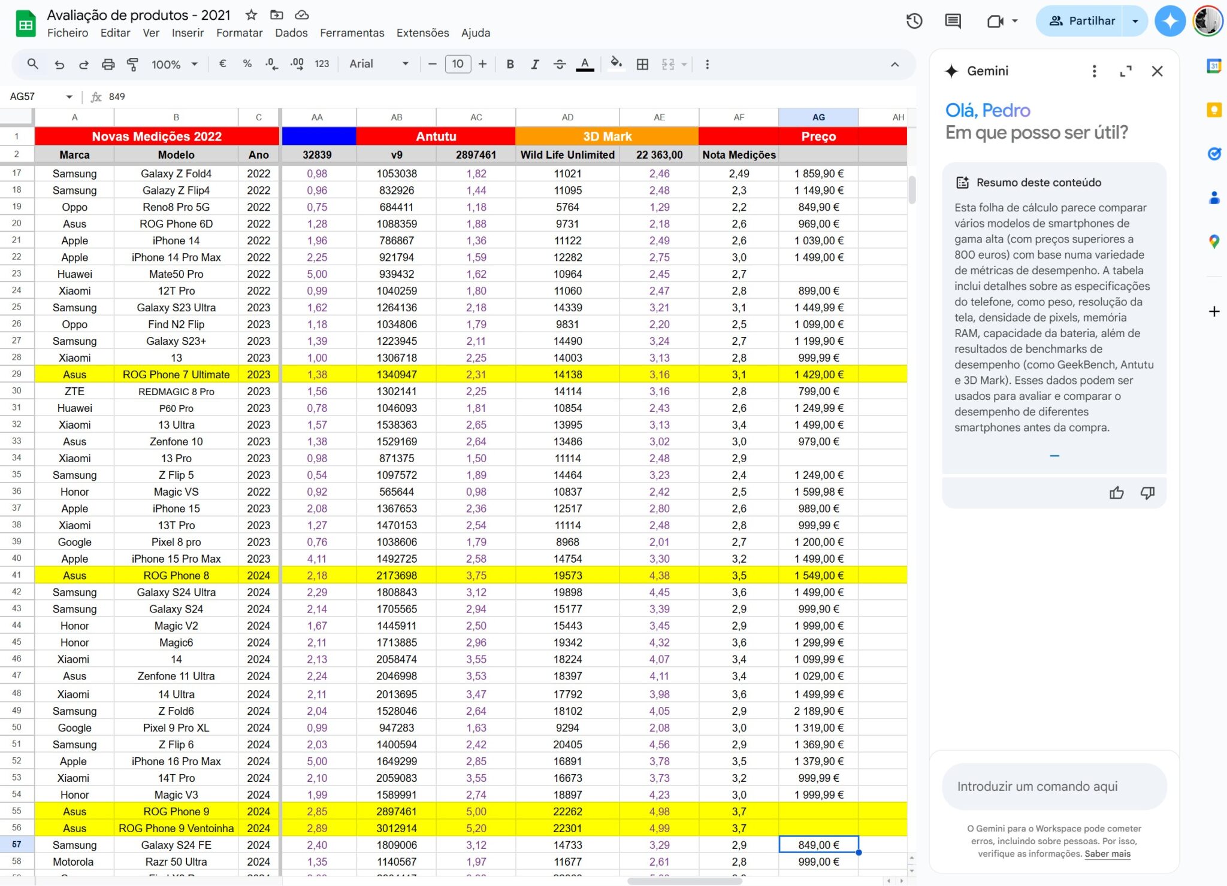Toggle italic formatting
The width and height of the screenshot is (1227, 886).
[534, 64]
